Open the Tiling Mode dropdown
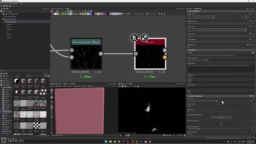Viewport: 256px width, 144px height. (x=221, y=42)
